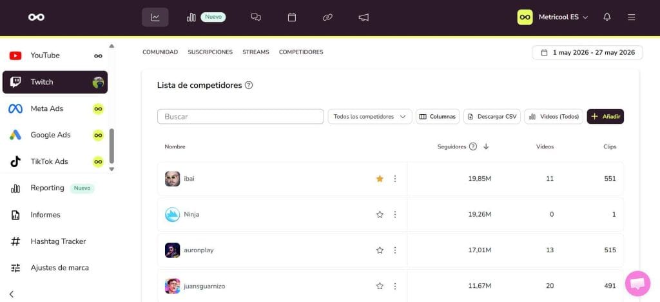
Task: Favorite Ninja with the star
Action: click(380, 214)
